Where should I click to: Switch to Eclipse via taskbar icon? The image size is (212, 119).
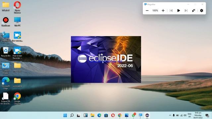point(147,115)
